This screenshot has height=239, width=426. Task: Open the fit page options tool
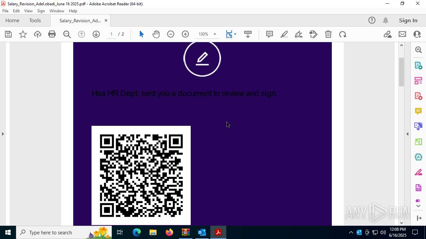231,34
